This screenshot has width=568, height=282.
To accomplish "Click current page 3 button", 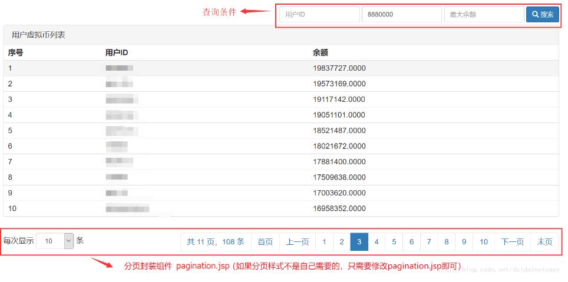I will (359, 241).
